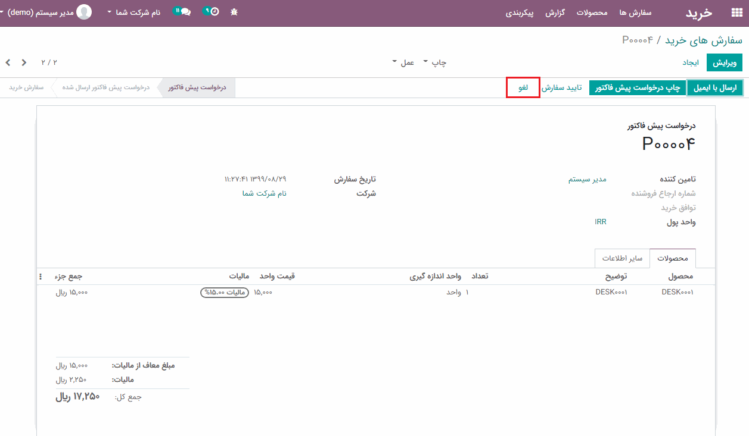The image size is (749, 436).
Task: Open the نام شرکت شما company link
Action: [264, 193]
